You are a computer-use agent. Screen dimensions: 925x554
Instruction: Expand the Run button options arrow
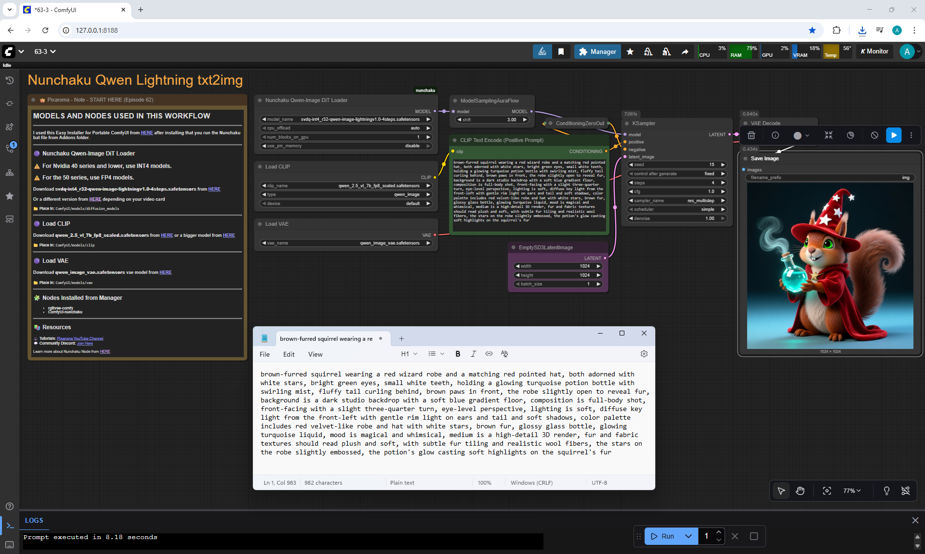pos(688,536)
